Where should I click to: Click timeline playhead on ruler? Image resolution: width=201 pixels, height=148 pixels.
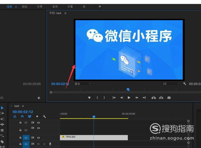tap(94, 116)
